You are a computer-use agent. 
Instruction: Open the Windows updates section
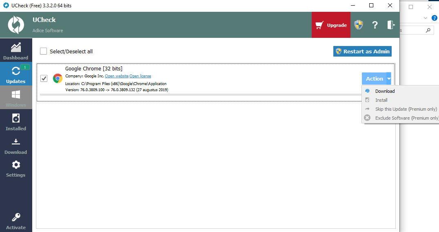(x=16, y=97)
